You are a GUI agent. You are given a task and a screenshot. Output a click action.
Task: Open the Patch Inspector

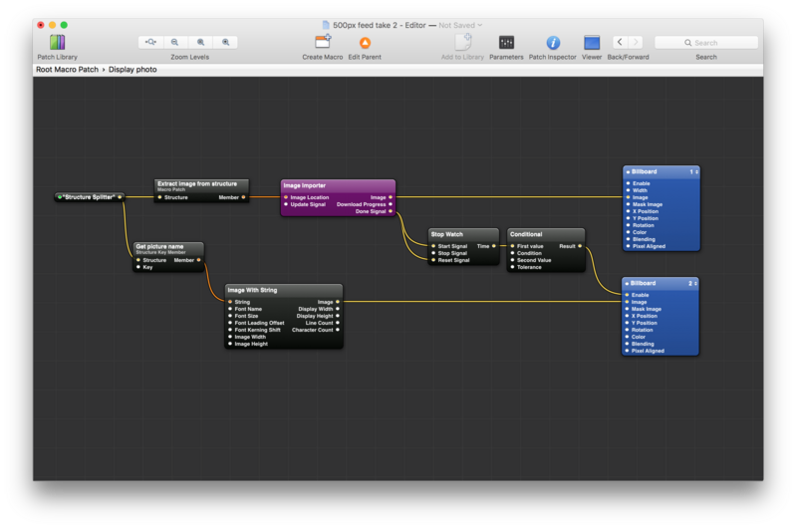(553, 43)
